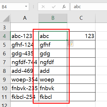Select row 6 header
The height and width of the screenshot is (107, 107).
(5, 53)
